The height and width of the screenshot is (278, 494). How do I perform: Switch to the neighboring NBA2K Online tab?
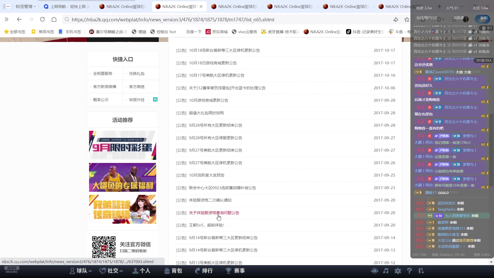click(x=234, y=6)
